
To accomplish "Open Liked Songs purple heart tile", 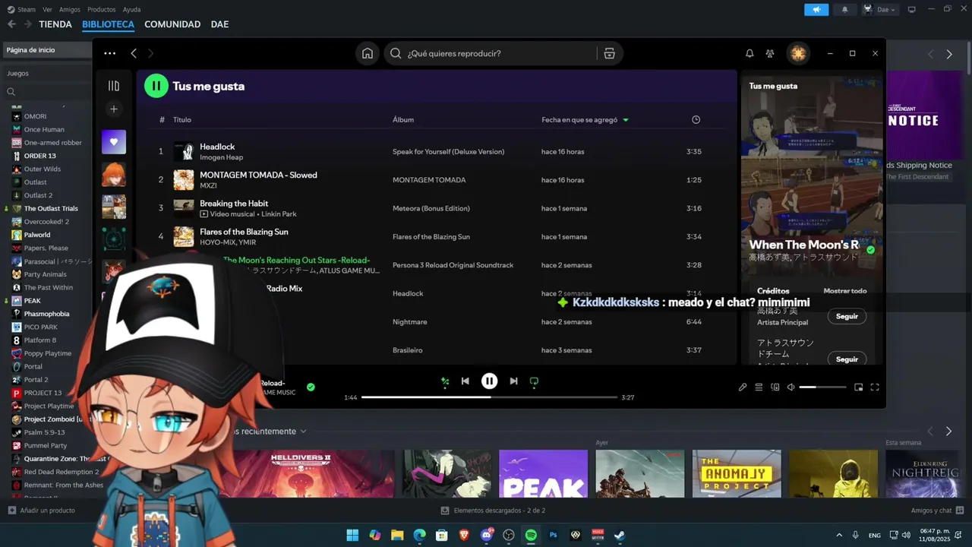I will (x=114, y=141).
